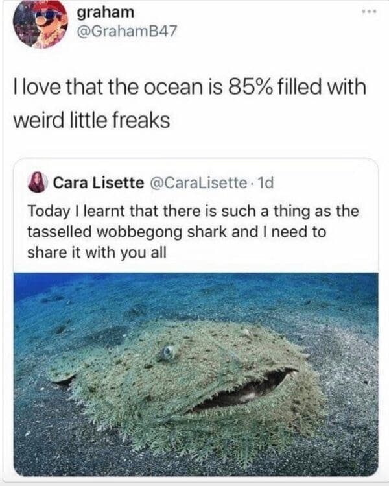Open the 1d timestamp of quoted tweet

pos(266,183)
